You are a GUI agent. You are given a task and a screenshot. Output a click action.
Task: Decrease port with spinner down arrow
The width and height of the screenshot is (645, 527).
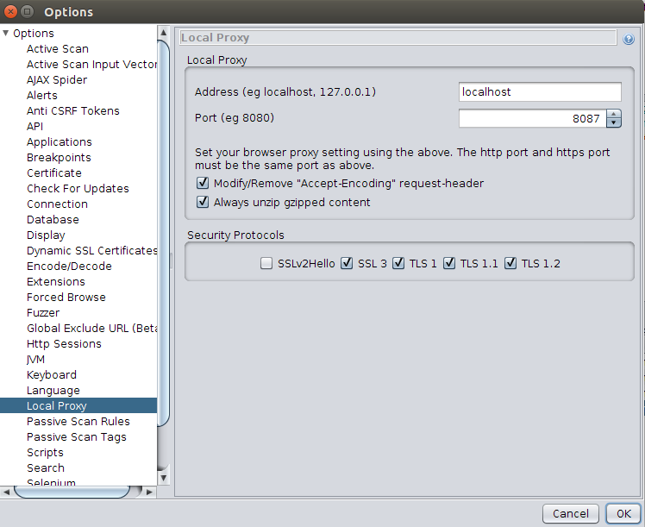[613, 122]
